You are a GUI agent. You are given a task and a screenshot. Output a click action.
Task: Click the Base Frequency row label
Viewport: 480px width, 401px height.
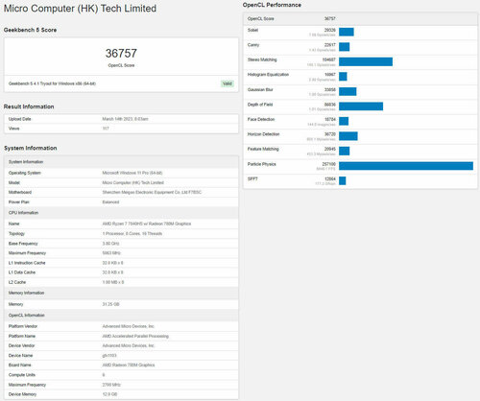(23, 244)
